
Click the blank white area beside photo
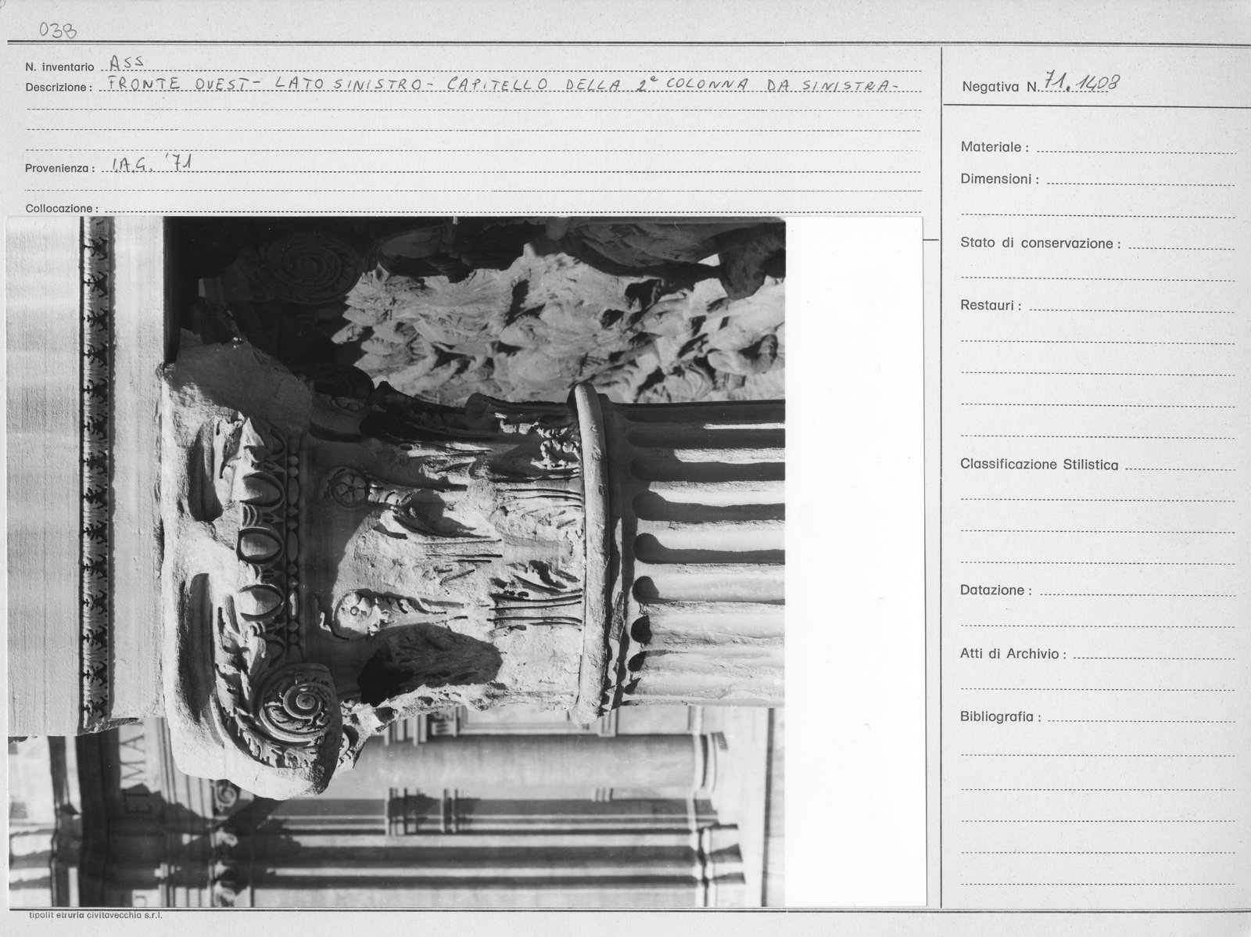[x=855, y=561]
